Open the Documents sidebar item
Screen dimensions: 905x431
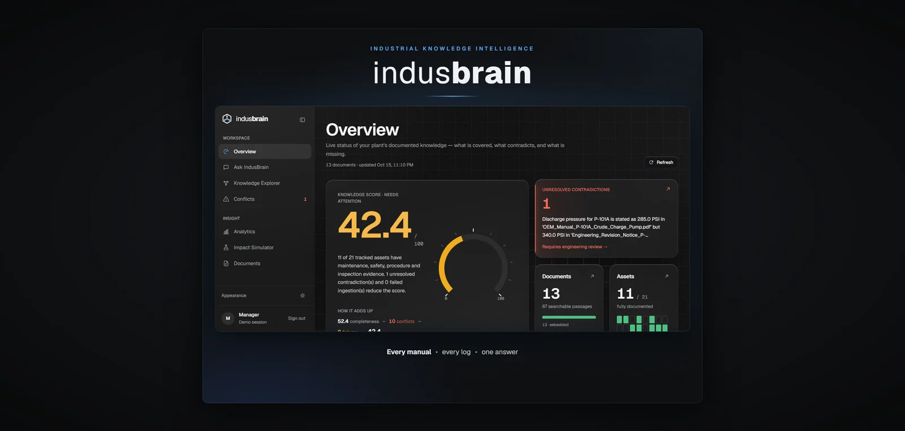pyautogui.click(x=265, y=264)
